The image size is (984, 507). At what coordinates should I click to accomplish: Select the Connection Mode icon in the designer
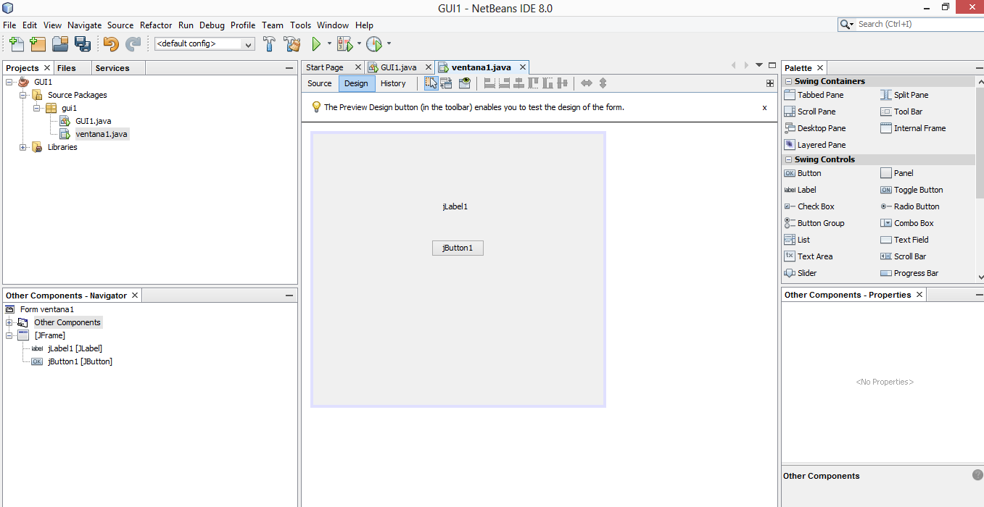click(447, 83)
